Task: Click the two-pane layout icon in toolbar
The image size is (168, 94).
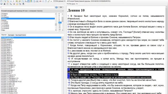Action: [46, 1]
